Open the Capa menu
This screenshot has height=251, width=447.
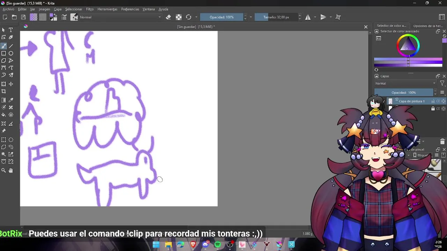[x=58, y=9]
